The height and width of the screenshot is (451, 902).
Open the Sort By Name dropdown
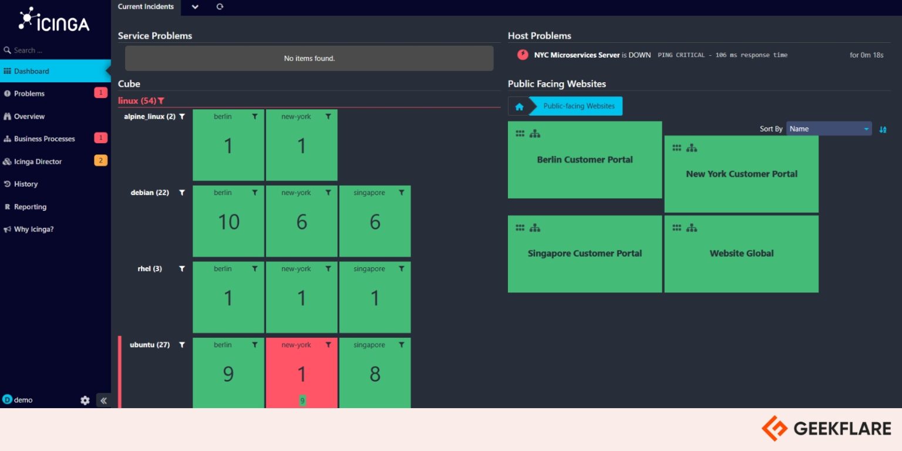[829, 129]
